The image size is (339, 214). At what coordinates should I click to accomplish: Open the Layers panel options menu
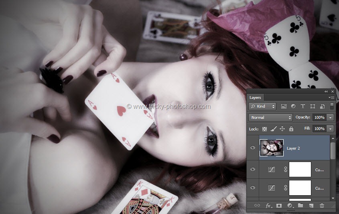click(x=331, y=97)
